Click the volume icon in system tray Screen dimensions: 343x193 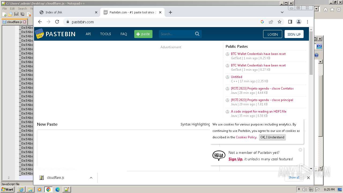coord(305,190)
